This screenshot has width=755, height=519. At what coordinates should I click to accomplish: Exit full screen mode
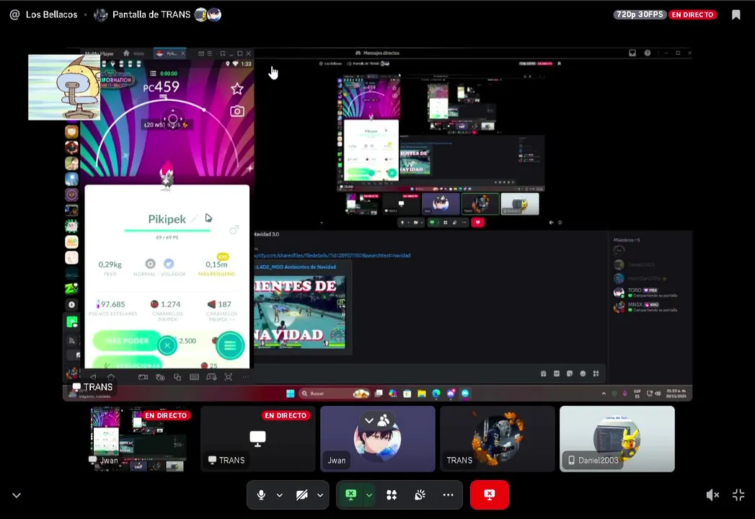coord(738,495)
